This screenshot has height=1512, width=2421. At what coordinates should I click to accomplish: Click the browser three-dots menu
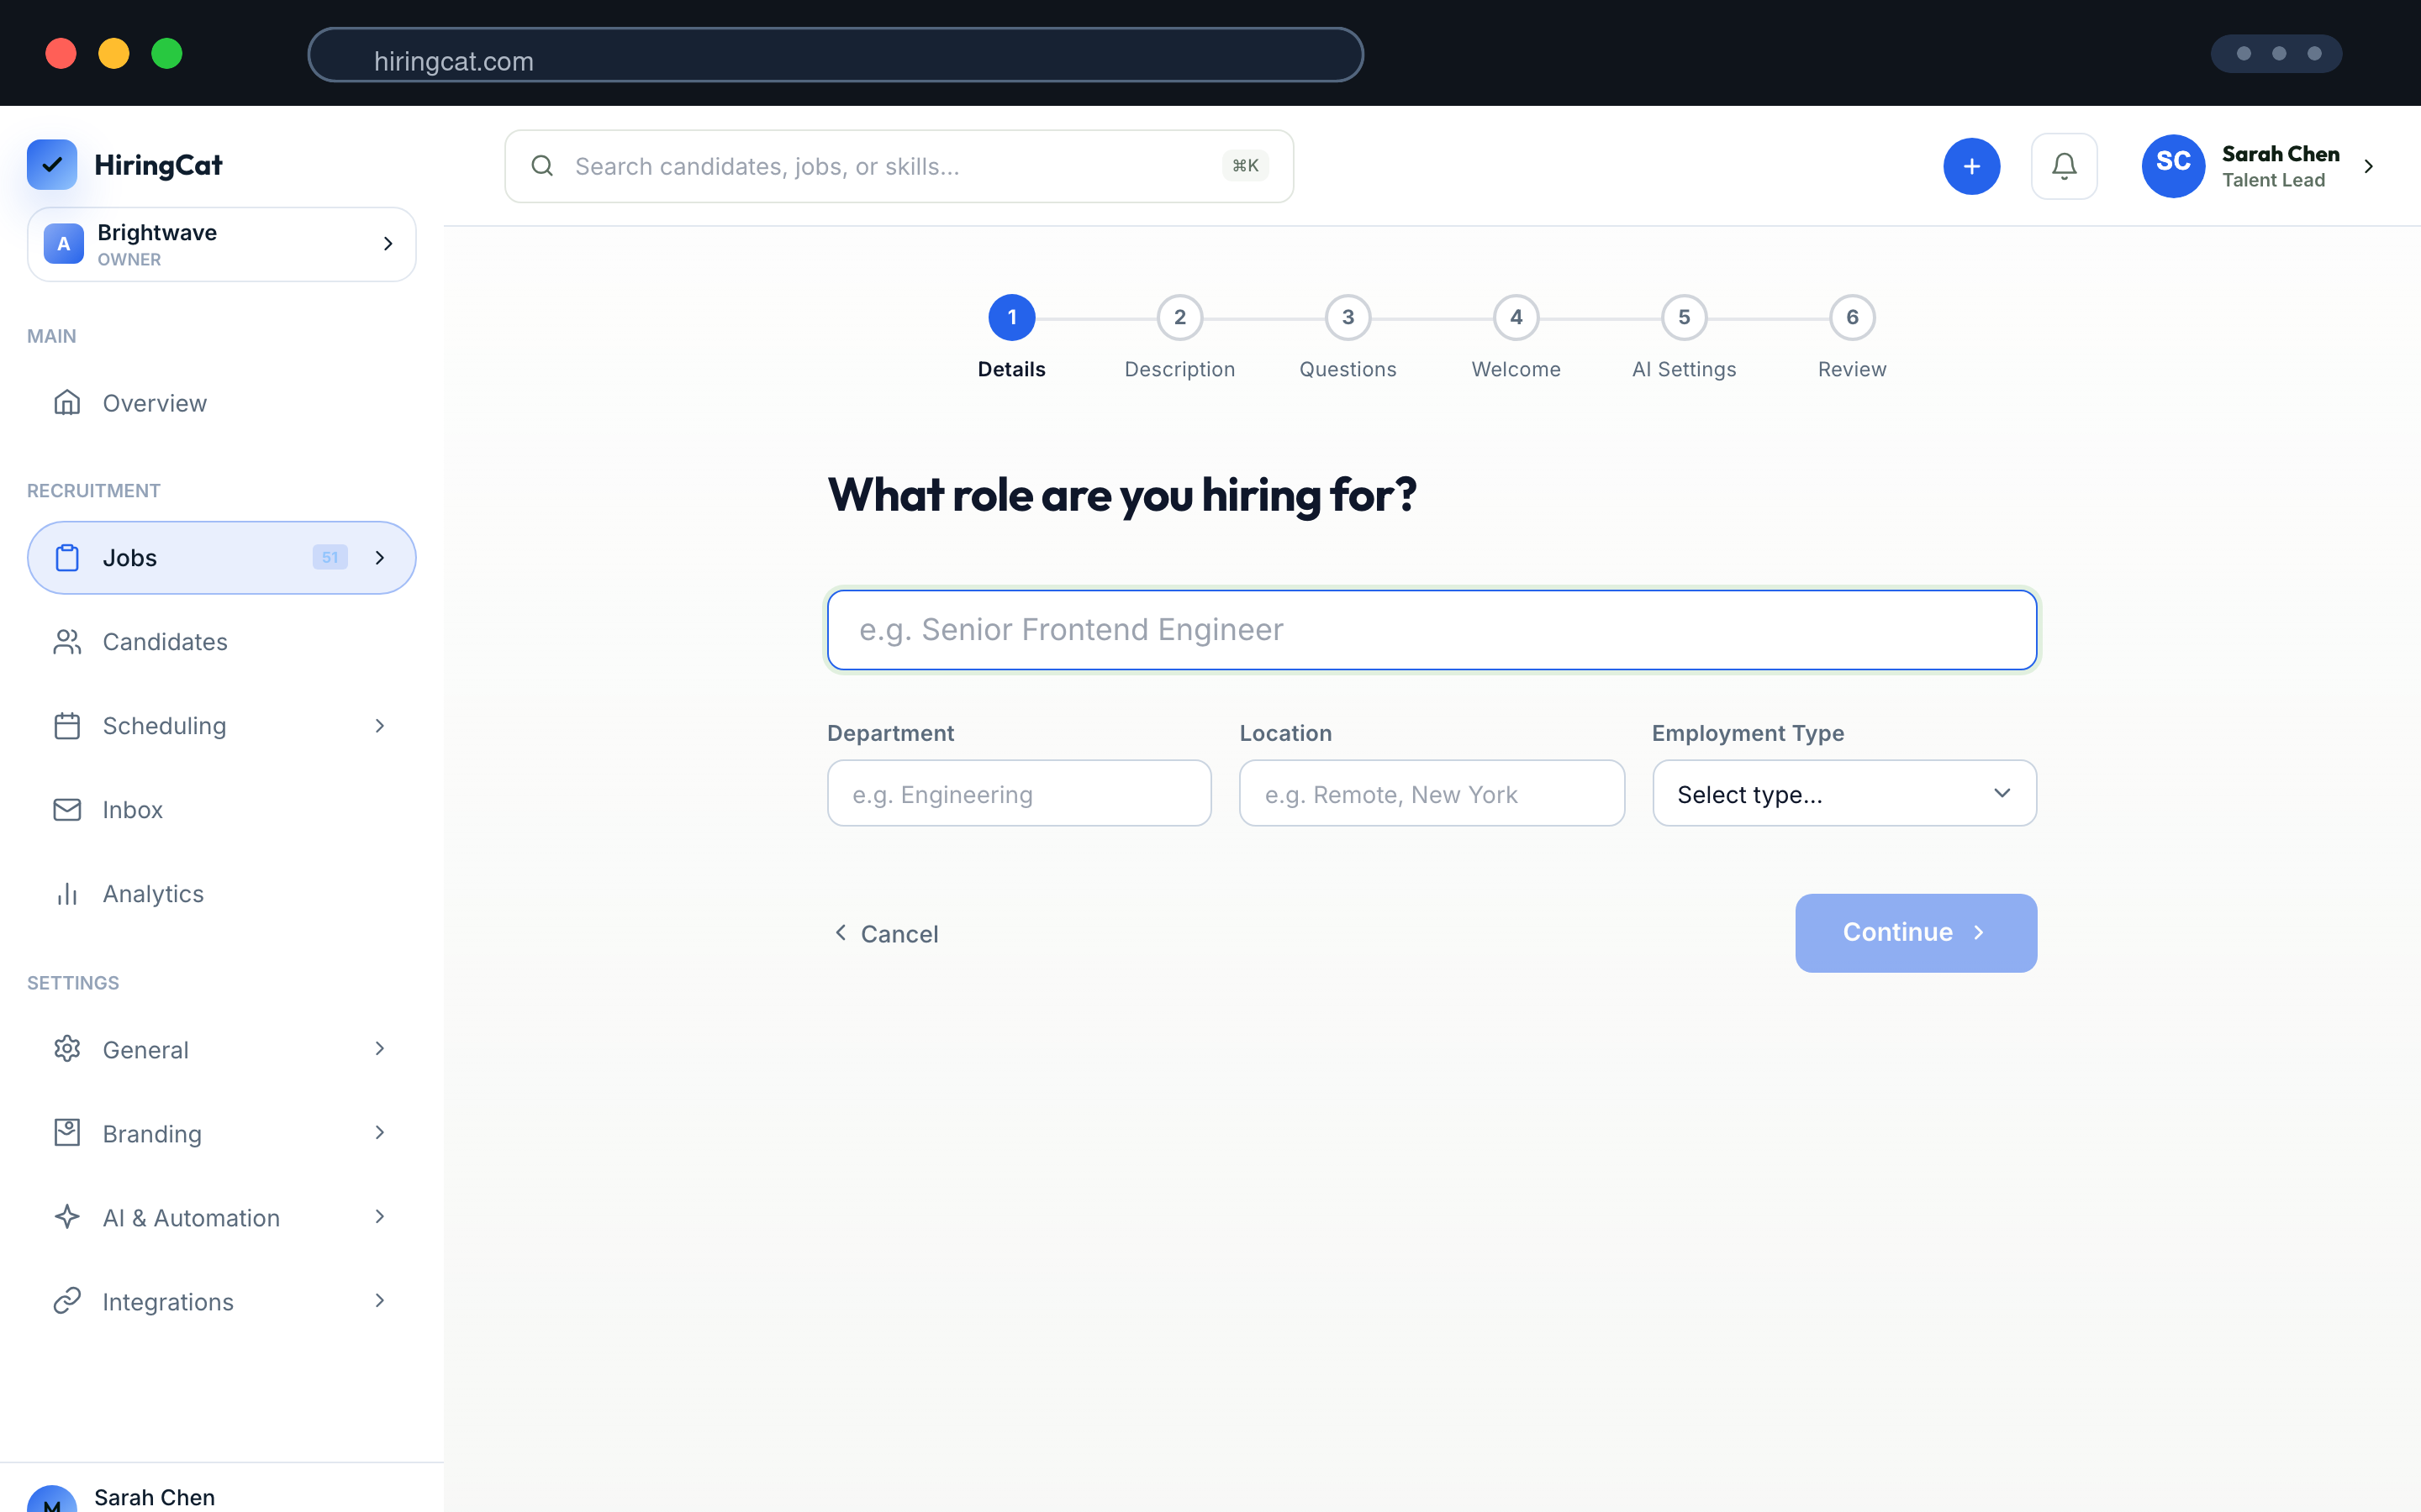[2276, 54]
